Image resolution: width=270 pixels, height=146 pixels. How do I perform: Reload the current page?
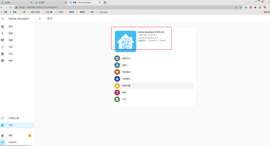(x=11, y=7)
